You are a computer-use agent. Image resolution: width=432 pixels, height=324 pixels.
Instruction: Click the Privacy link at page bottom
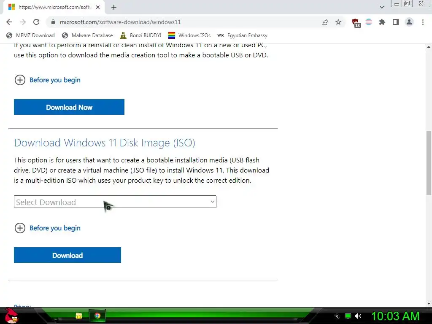click(x=22, y=306)
